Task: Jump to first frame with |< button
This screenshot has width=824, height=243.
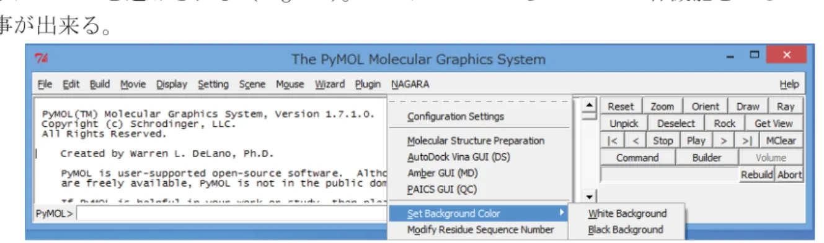Action: [613, 140]
